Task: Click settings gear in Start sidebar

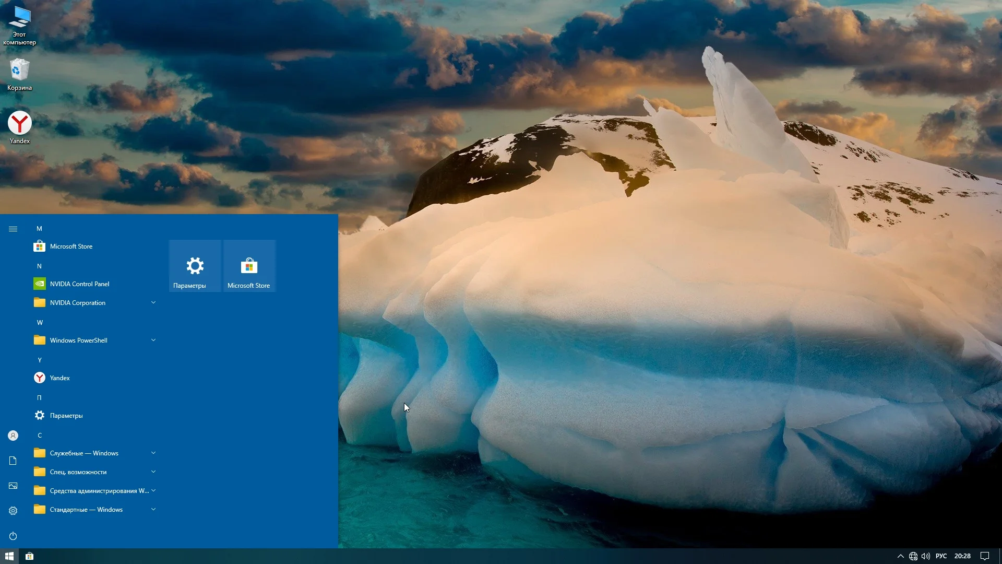Action: click(x=13, y=511)
